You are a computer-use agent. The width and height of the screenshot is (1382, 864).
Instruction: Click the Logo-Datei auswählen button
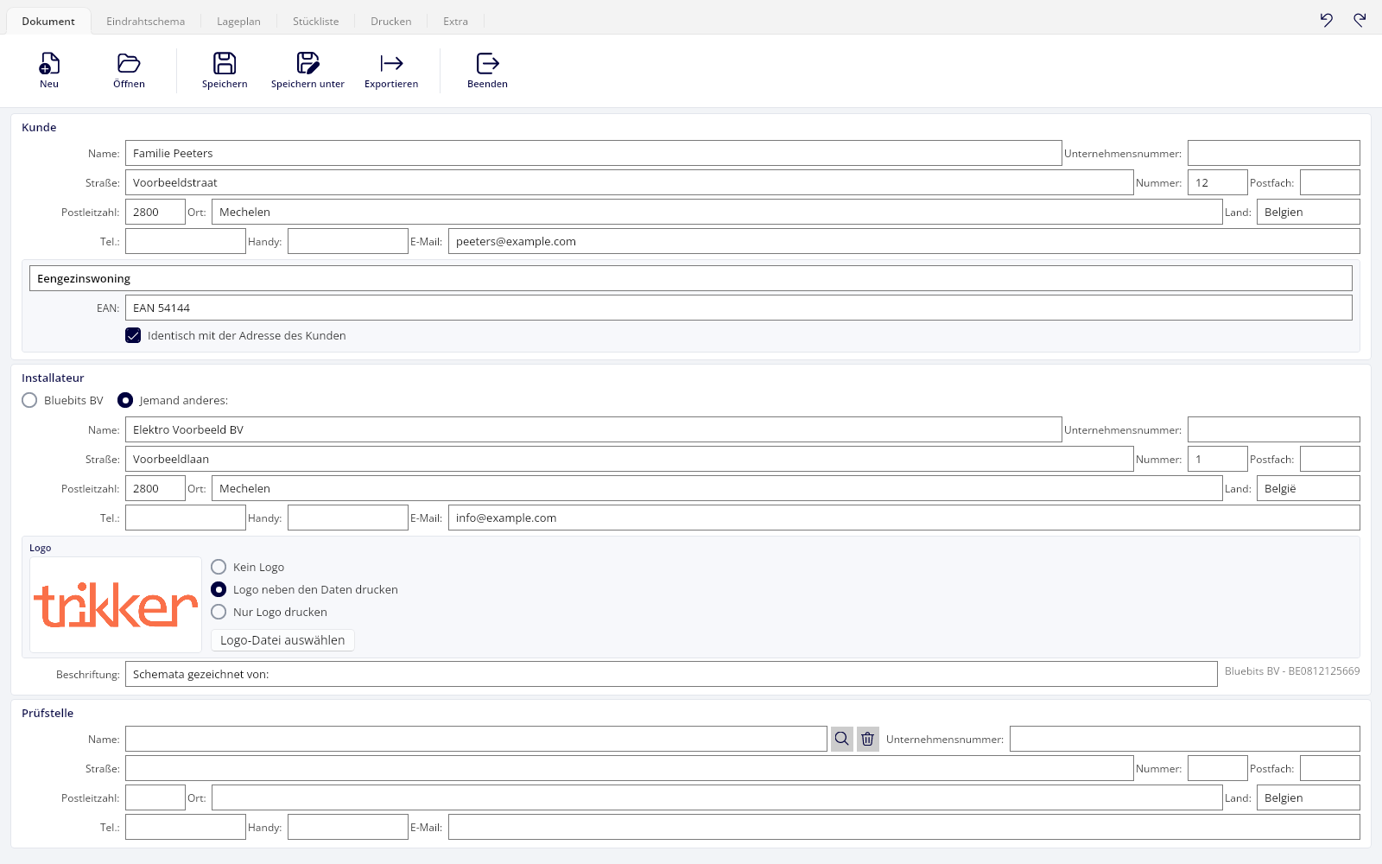[282, 640]
